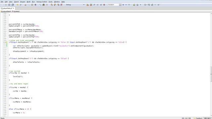Click the second build icon after Debug
212x119 pixels.
click(91, 5)
